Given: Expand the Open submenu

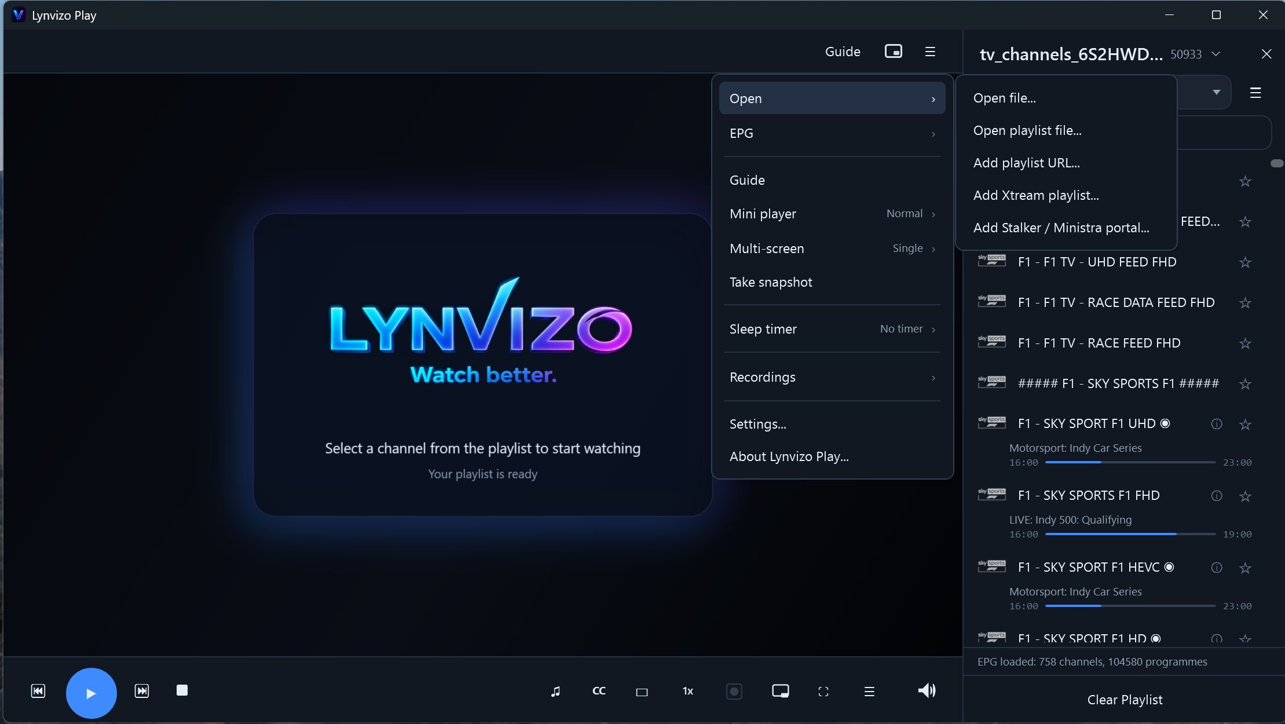Looking at the screenshot, I should 832,98.
